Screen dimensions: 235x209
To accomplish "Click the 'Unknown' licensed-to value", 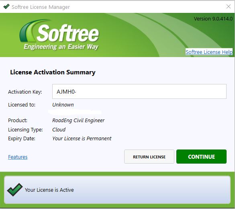I will [63, 104].
